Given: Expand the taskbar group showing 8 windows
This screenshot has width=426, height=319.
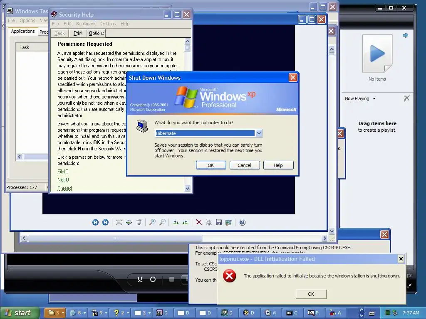Looking at the screenshot, I should pyautogui.click(x=77, y=313).
